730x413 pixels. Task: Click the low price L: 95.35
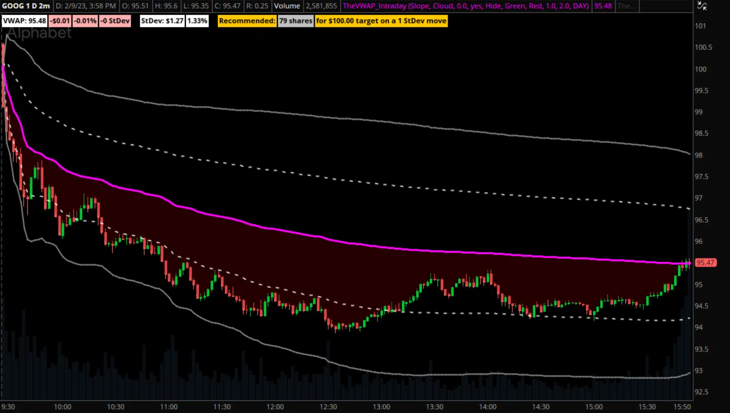[196, 6]
